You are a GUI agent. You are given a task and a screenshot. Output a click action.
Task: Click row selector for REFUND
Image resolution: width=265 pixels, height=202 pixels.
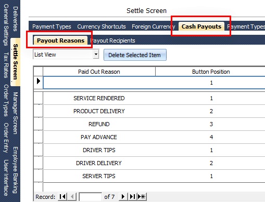[x=39, y=124]
